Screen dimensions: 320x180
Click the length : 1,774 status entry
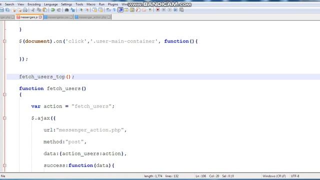pos(153,176)
